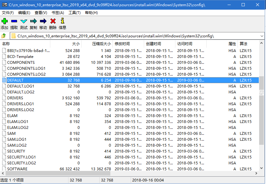Image resolution: width=266 pixels, height=184 pixels.
Task: Open the 文件(F) menu
Action: 8,13
